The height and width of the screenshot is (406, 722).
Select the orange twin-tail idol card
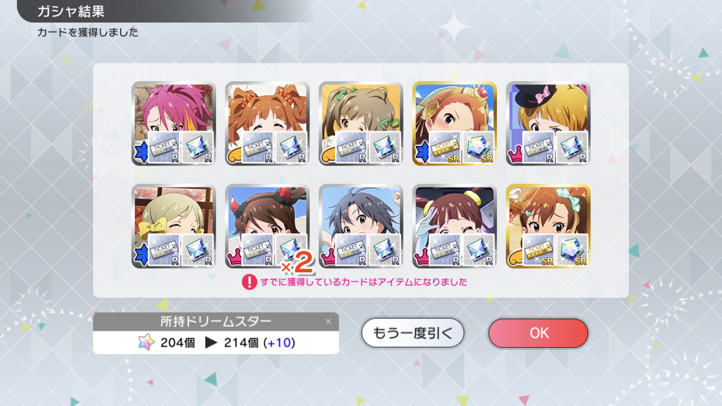267,123
